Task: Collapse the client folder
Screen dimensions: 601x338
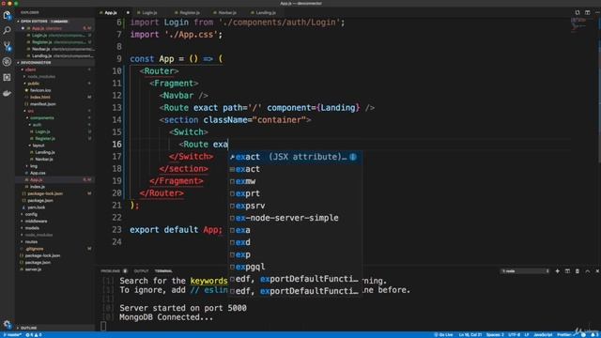Action: 31,69
